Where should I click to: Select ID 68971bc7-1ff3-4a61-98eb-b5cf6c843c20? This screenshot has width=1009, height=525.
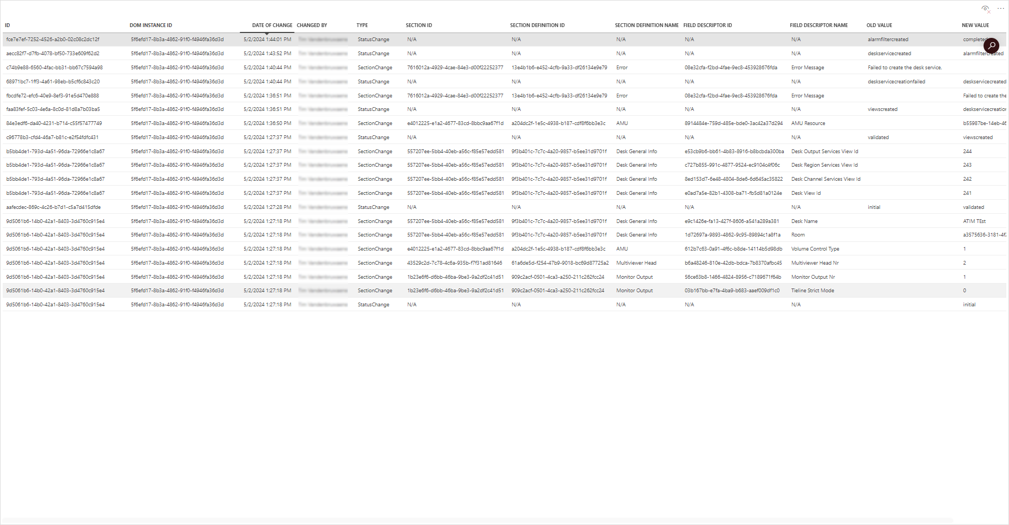[53, 82]
